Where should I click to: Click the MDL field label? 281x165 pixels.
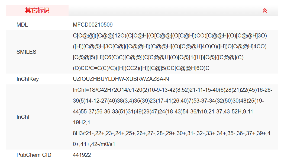22,25
